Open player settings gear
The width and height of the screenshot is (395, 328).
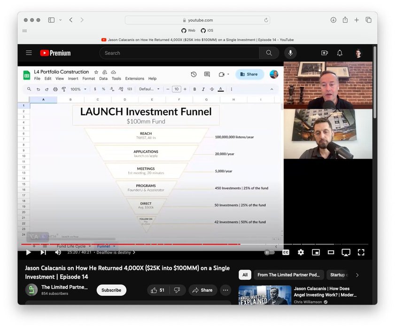coord(301,252)
